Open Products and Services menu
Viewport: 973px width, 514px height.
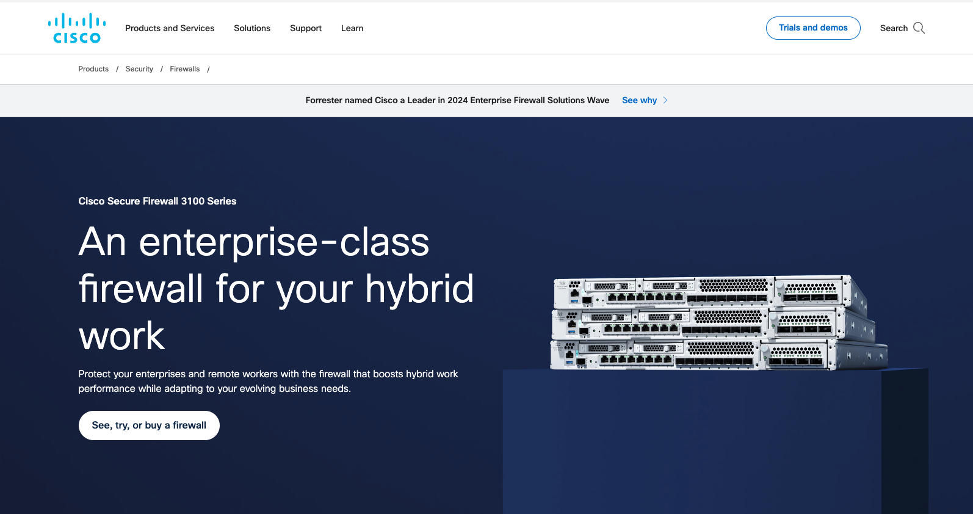click(170, 28)
